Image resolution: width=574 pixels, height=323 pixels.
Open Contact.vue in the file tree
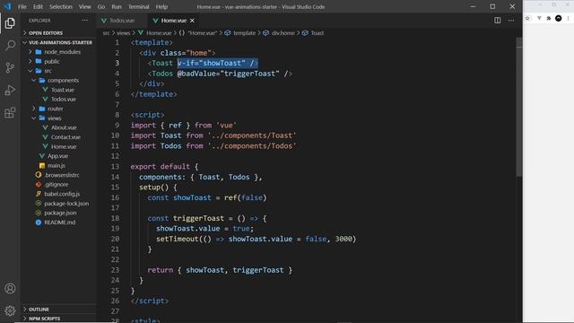click(65, 137)
